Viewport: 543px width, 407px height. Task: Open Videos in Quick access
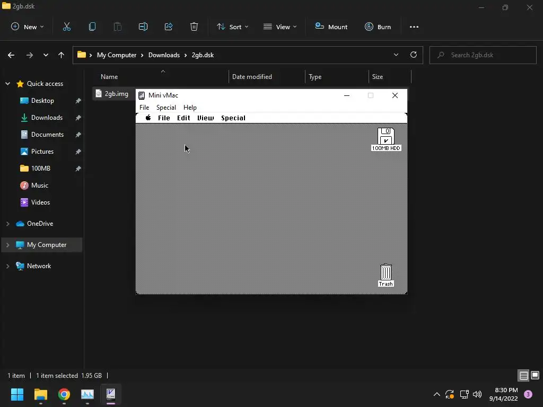coord(40,202)
